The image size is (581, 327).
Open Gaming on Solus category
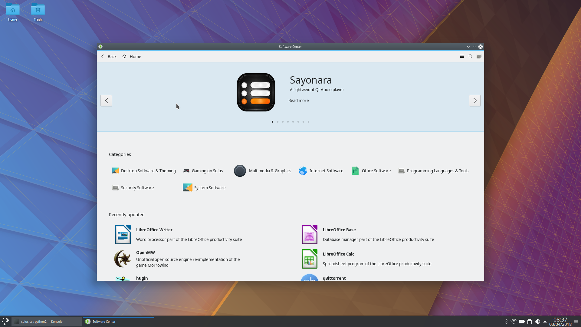tap(203, 171)
